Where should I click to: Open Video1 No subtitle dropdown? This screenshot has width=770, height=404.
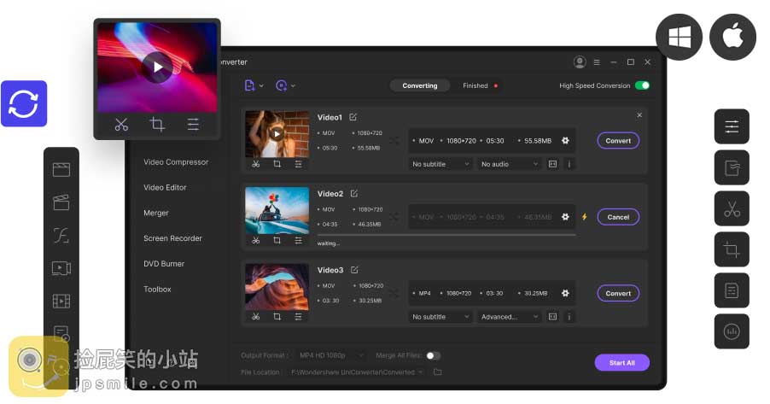(x=440, y=164)
